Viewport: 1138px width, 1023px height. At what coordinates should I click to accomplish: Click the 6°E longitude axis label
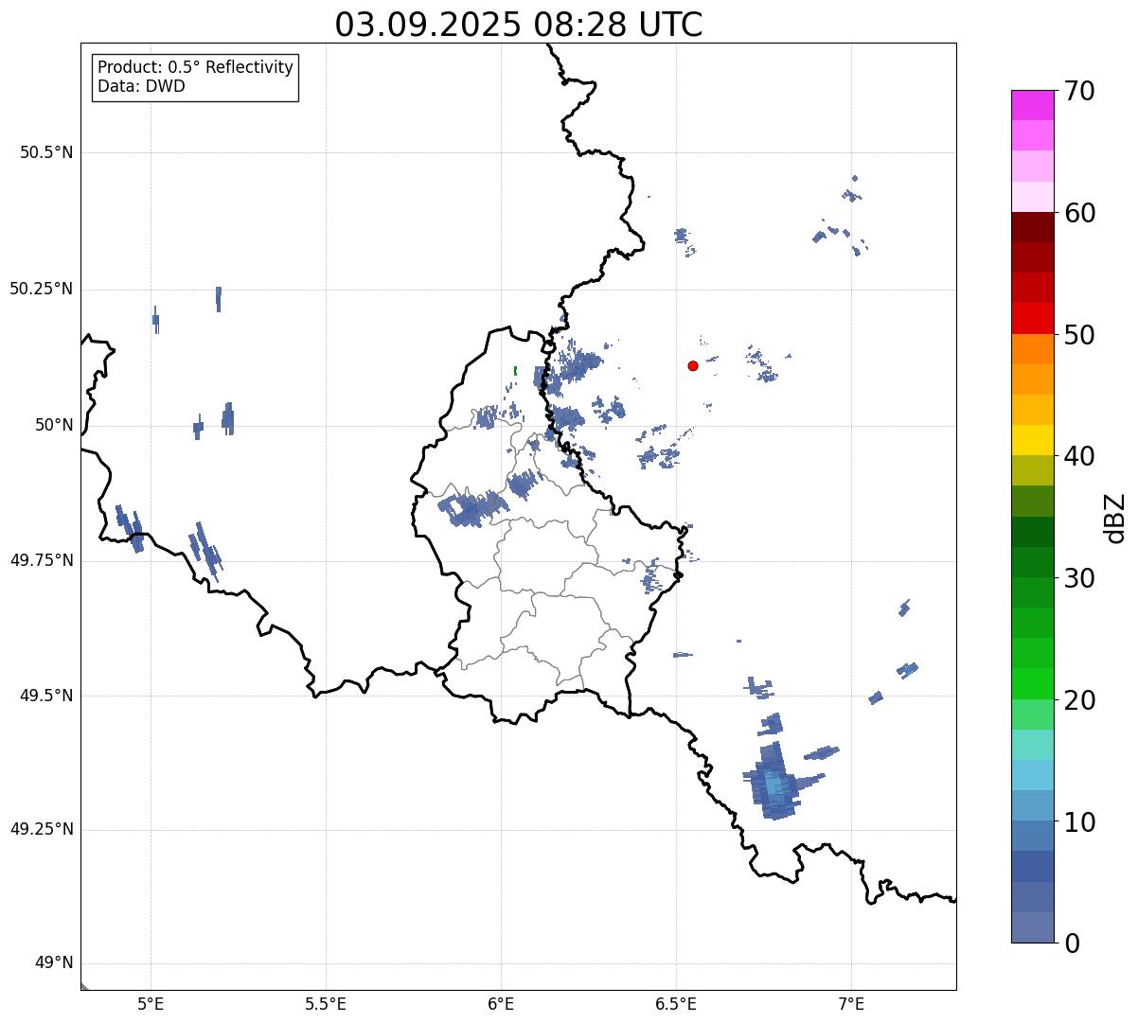[x=502, y=1002]
